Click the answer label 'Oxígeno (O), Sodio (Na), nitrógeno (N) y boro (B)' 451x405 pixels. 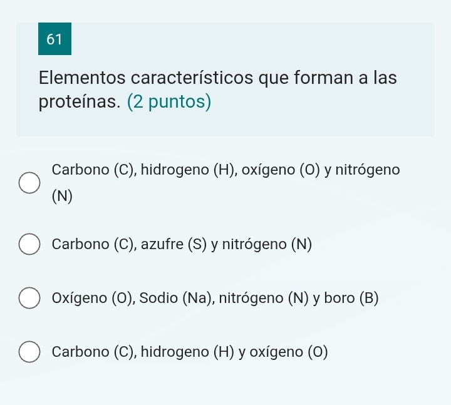[x=215, y=297]
